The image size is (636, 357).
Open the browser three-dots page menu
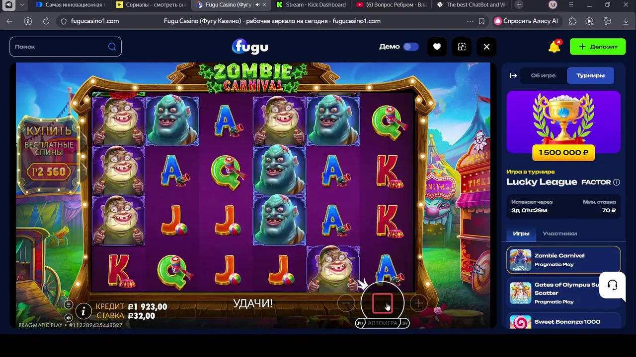click(470, 21)
